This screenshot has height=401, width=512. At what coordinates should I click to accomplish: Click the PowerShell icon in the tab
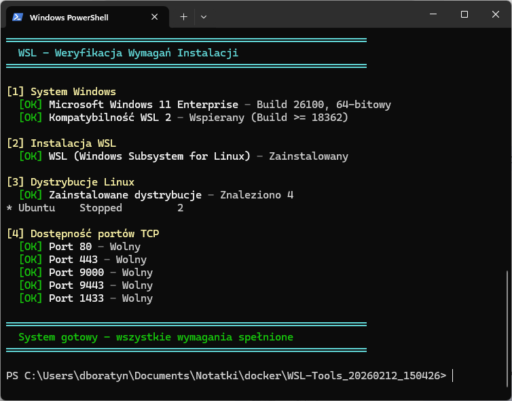point(17,17)
